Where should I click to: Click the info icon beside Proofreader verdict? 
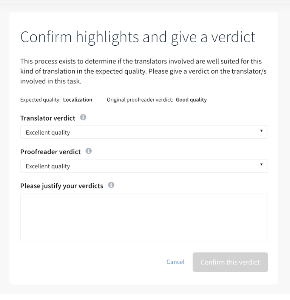tap(88, 151)
